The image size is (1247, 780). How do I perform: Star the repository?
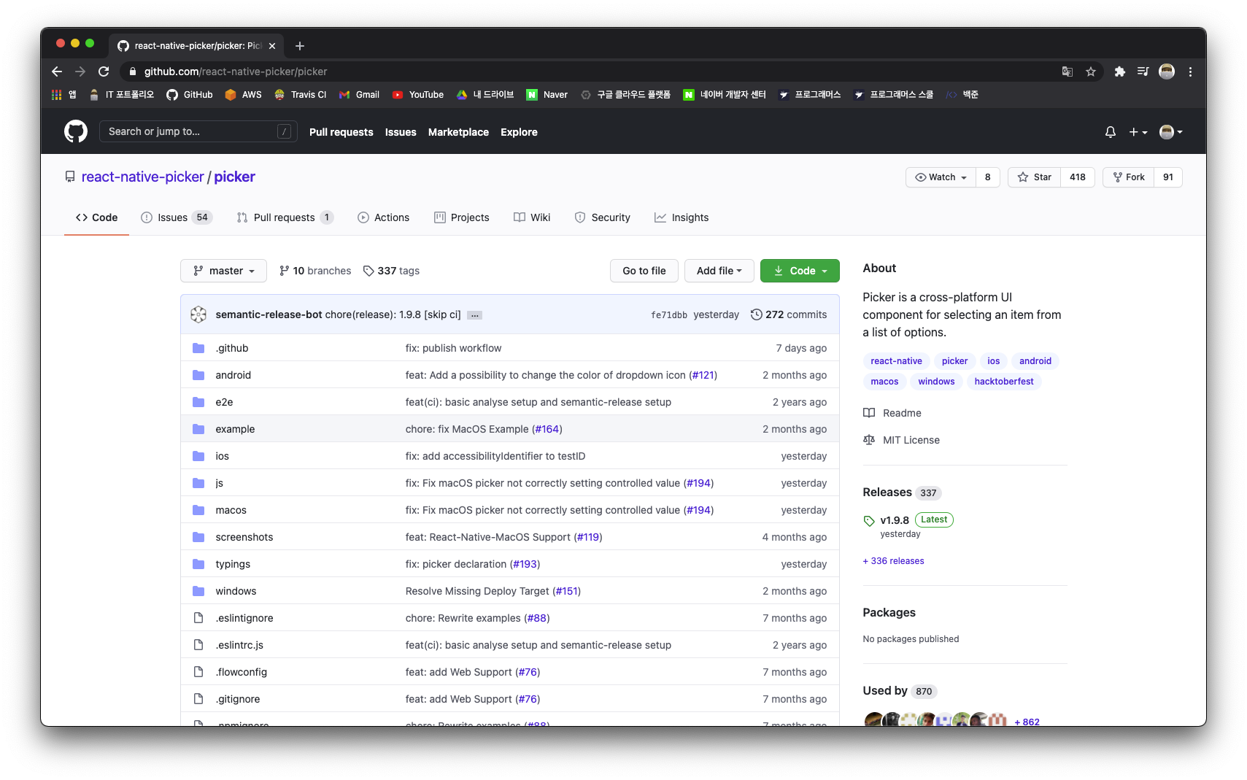pyautogui.click(x=1034, y=177)
